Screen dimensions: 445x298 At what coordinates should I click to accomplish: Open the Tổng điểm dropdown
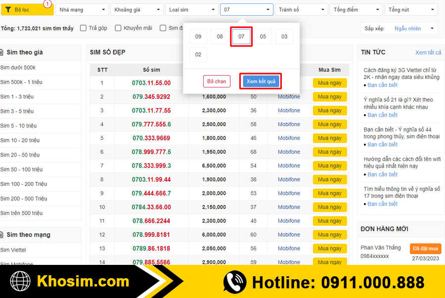pos(356,9)
